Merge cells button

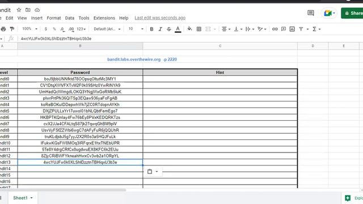(x=208, y=29)
